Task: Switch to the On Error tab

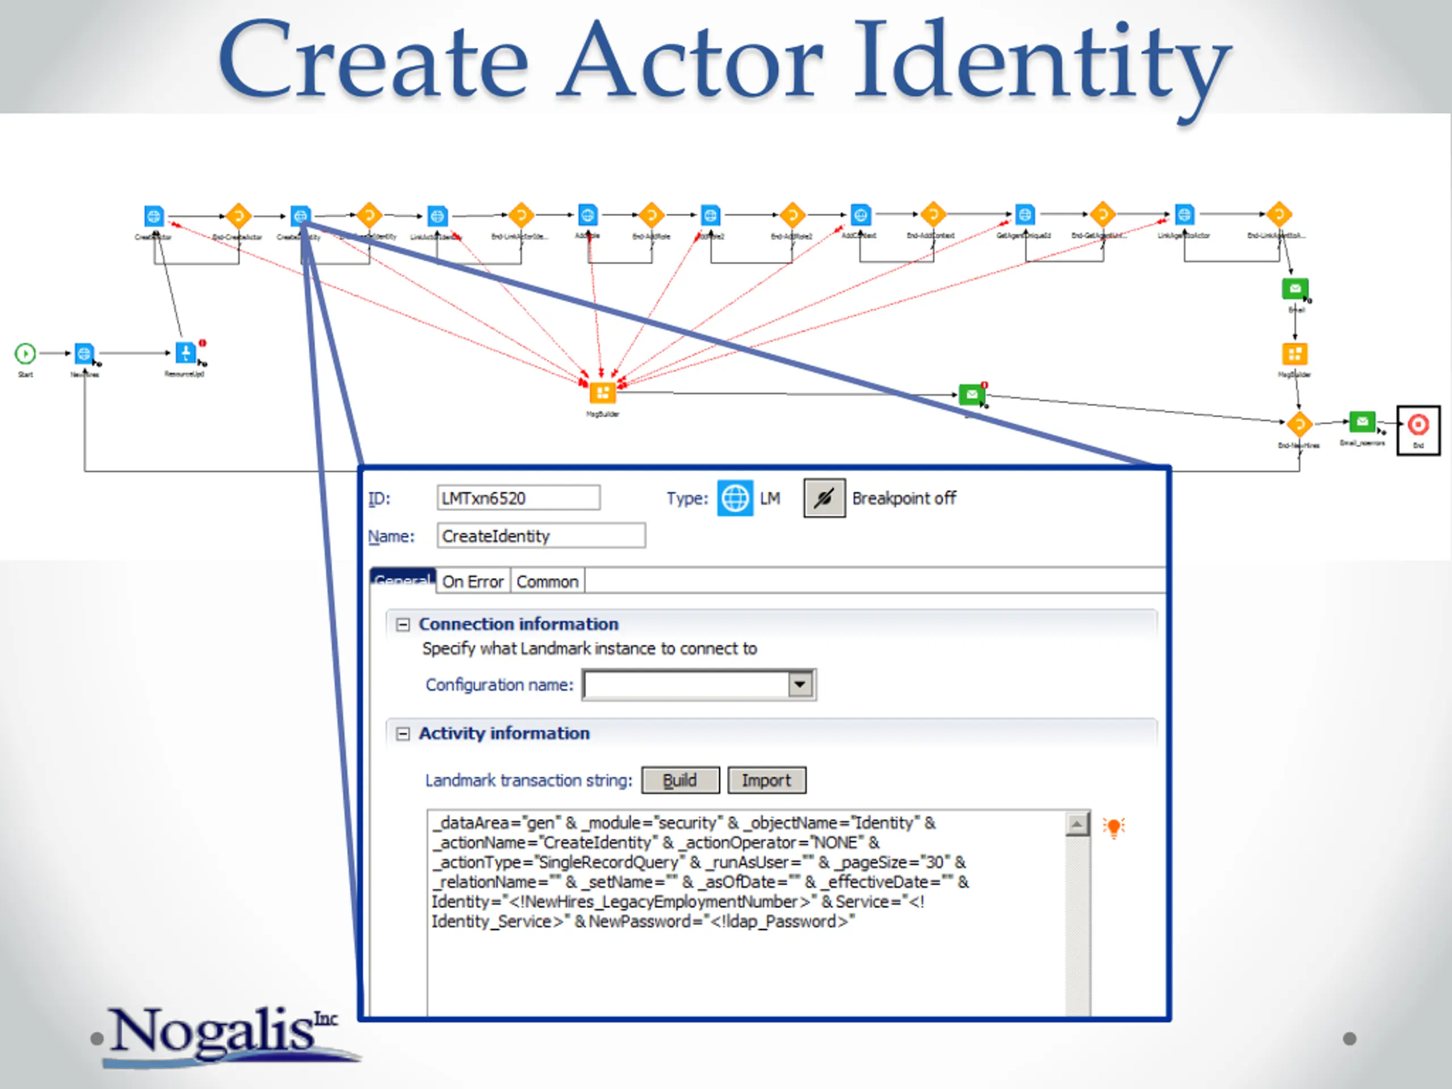Action: 472,581
